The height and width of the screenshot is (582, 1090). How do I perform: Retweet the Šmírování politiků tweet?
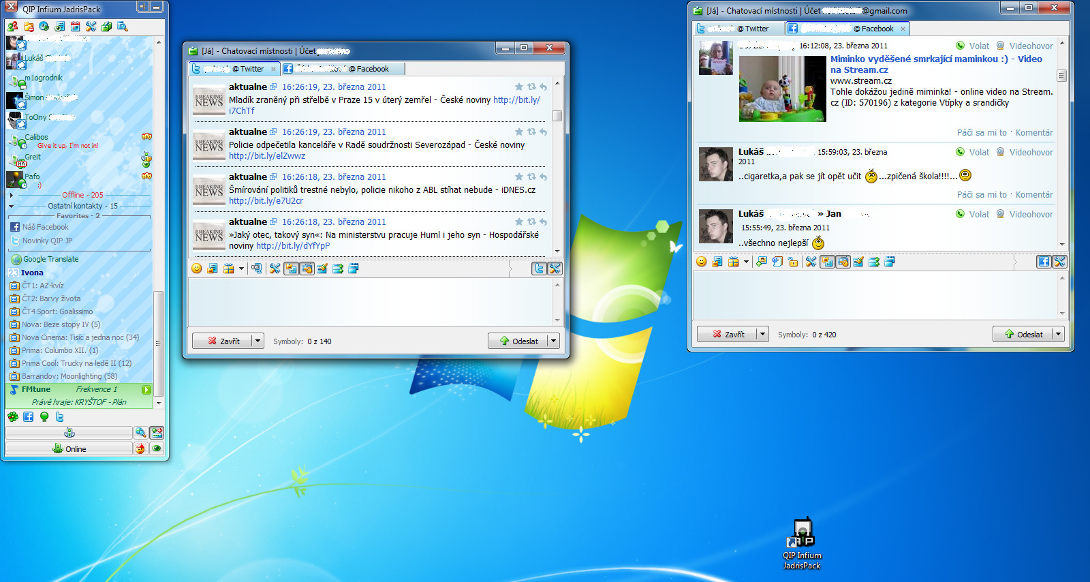(531, 177)
